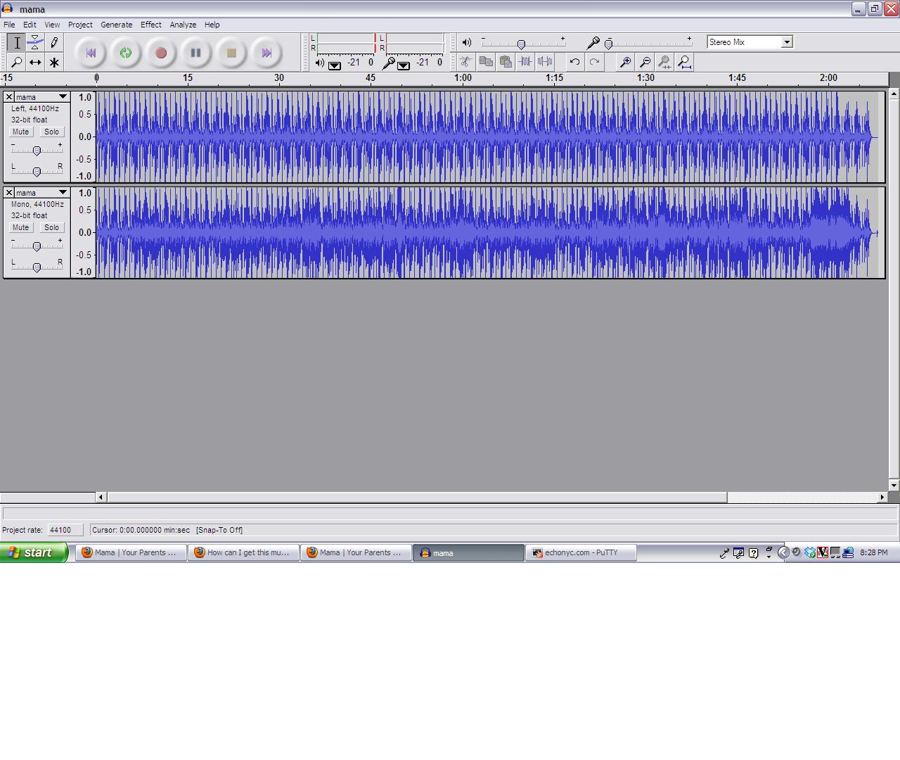The image size is (900, 760).
Task: Skip to end of audio
Action: click(266, 53)
